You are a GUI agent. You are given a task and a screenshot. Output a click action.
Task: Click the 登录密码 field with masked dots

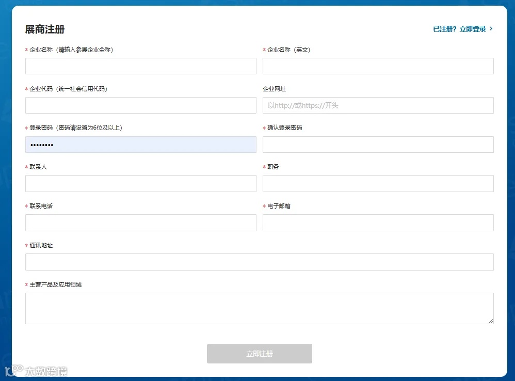click(x=140, y=145)
